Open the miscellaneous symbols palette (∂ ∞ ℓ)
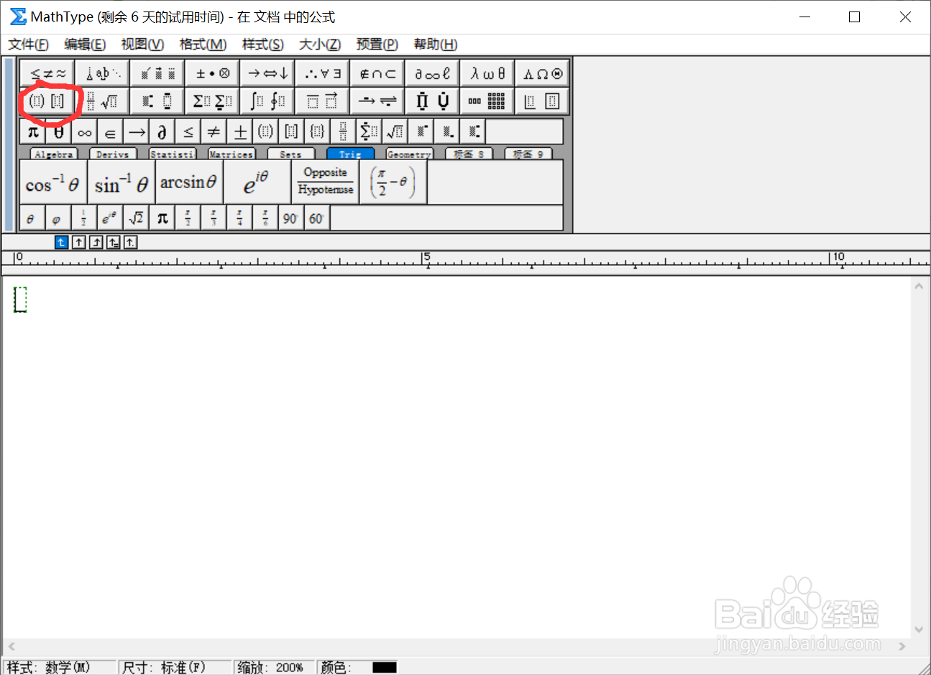This screenshot has height=675, width=931. 432,73
